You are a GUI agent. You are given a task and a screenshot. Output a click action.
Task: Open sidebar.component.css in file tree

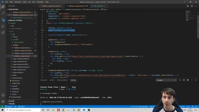coord(22,48)
